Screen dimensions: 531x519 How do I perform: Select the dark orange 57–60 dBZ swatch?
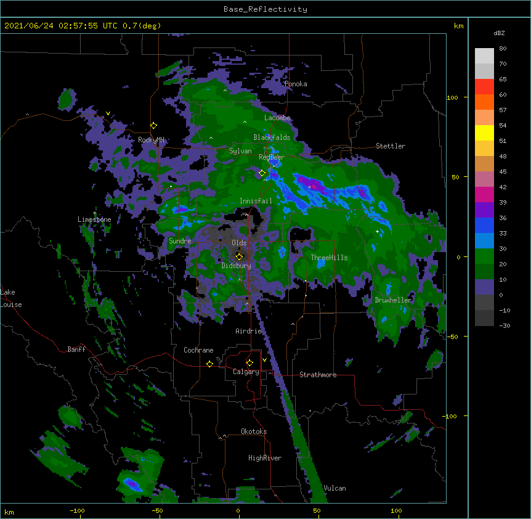click(x=484, y=102)
